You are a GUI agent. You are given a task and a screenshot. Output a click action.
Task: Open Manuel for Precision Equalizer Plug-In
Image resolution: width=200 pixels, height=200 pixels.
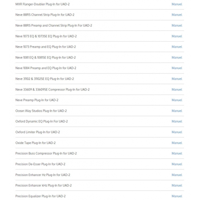point(177,196)
